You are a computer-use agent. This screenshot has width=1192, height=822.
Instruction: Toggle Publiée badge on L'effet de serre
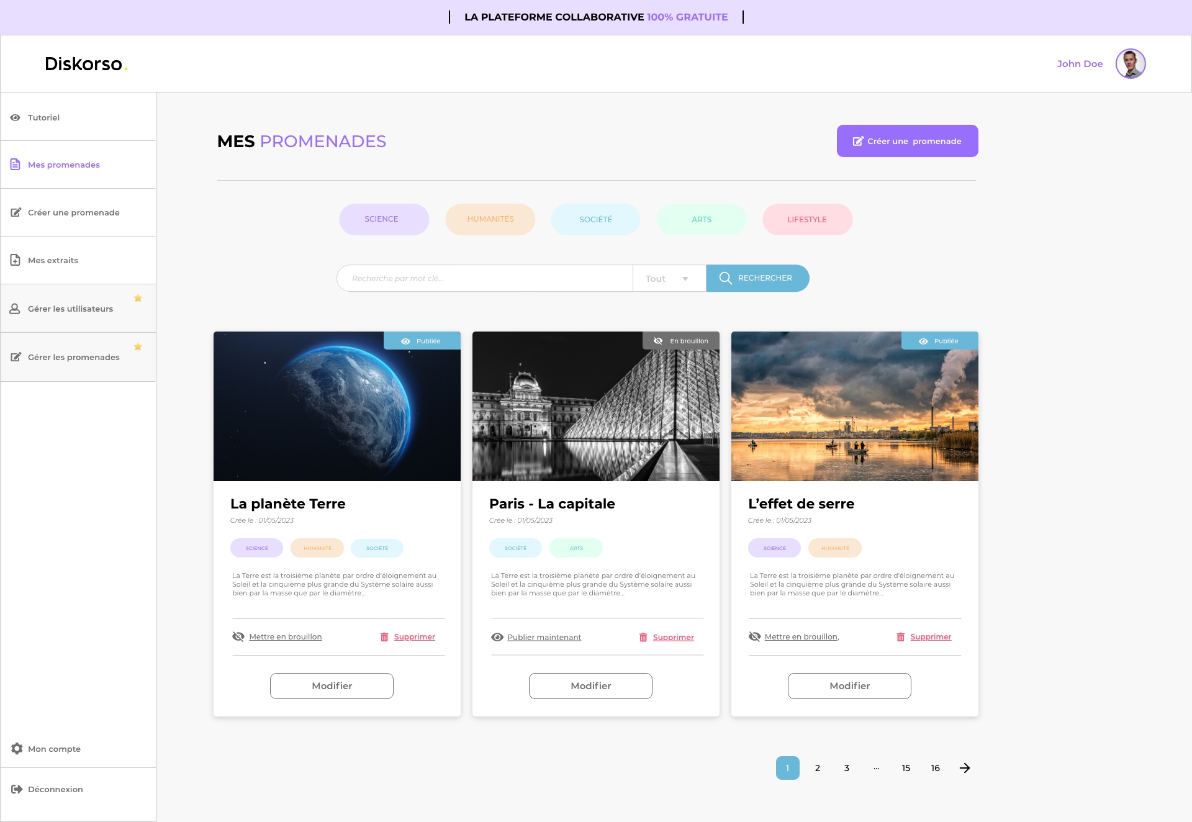(x=940, y=341)
